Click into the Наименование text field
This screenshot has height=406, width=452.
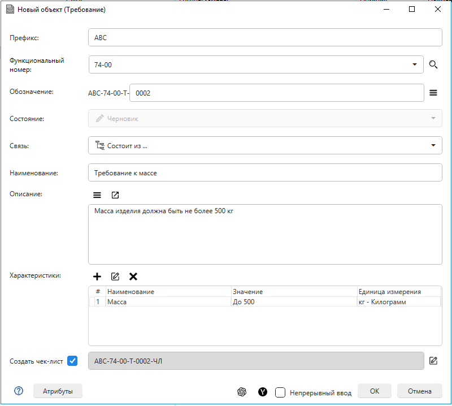[x=265, y=173]
